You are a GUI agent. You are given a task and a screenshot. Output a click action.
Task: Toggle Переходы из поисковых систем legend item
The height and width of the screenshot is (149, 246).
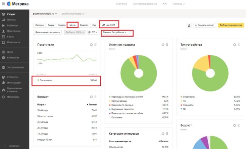(126, 97)
